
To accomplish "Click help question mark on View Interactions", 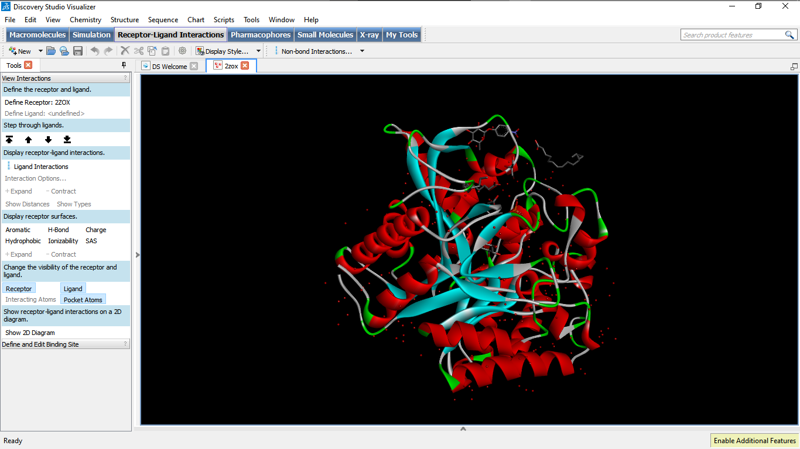I will [x=125, y=78].
